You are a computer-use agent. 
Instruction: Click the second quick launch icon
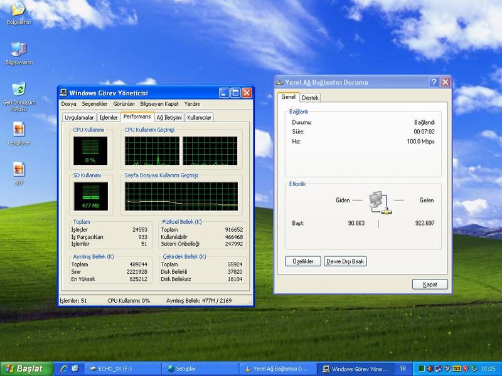click(x=75, y=368)
